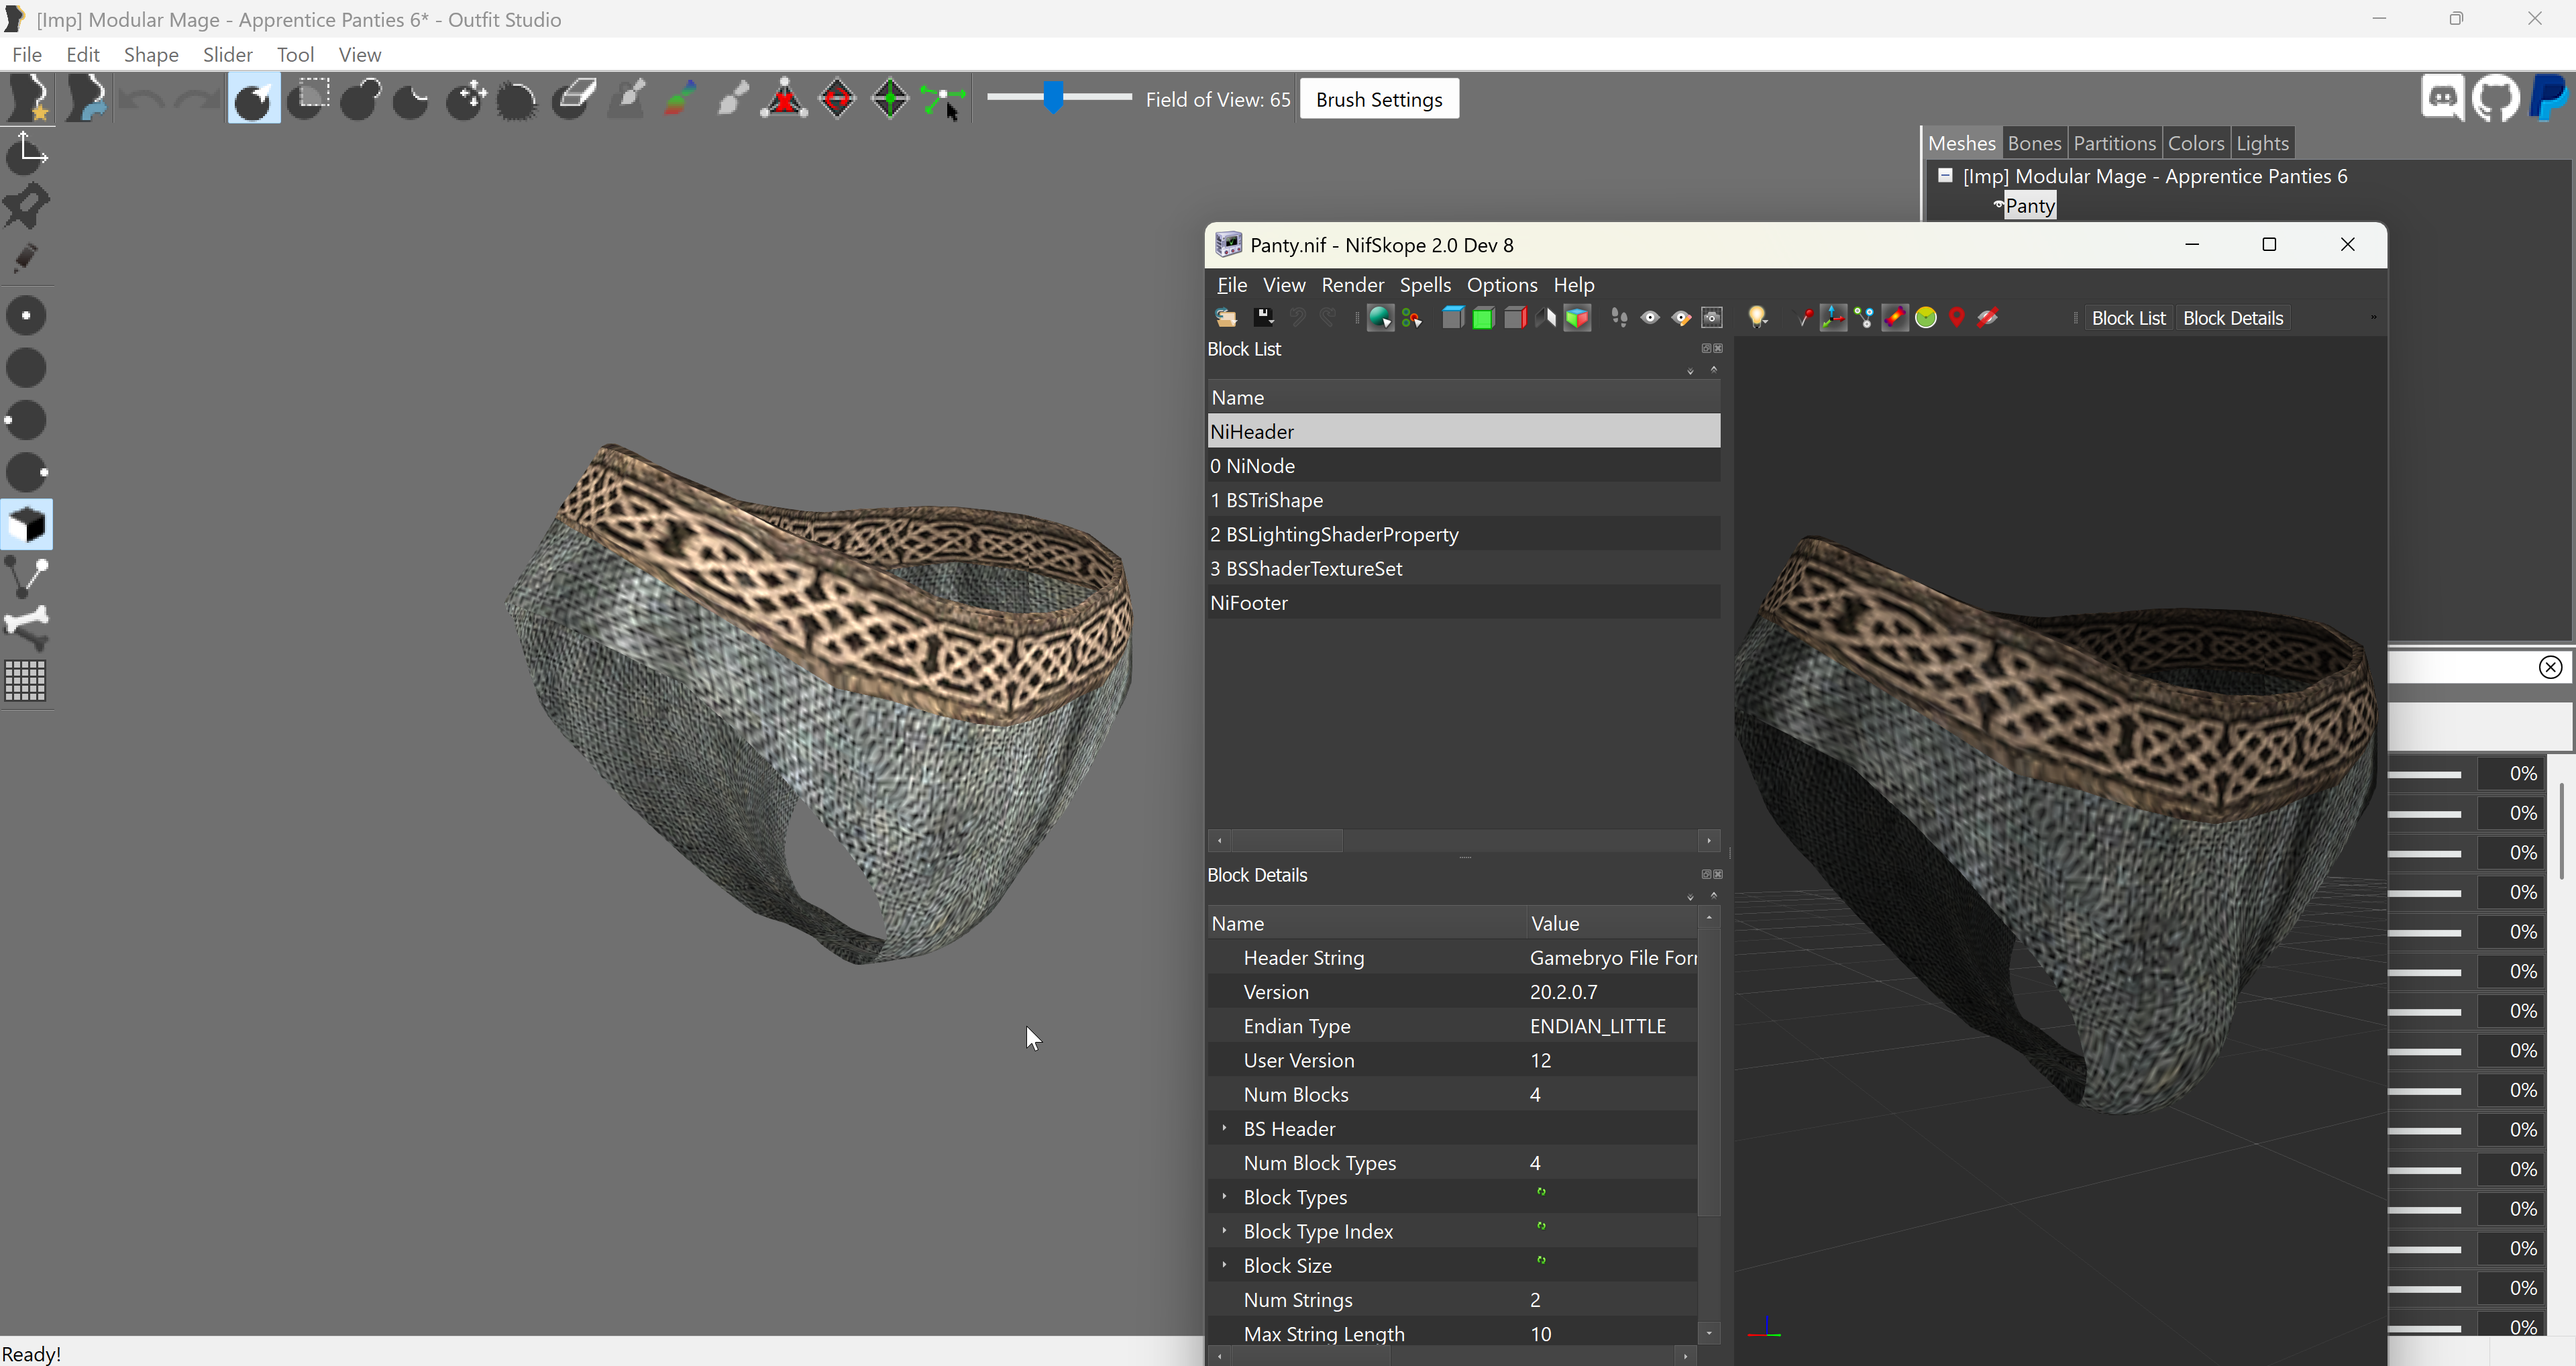Open the Spells menu in NifSkope
This screenshot has width=2576, height=1366.
click(x=1425, y=285)
